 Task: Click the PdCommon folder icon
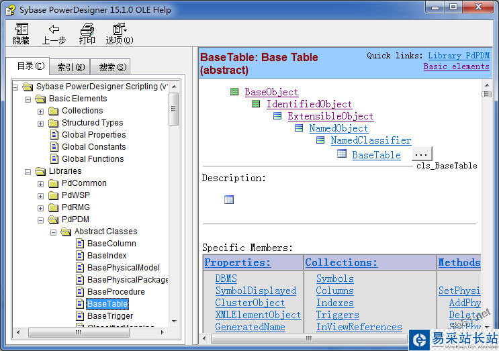pos(54,183)
